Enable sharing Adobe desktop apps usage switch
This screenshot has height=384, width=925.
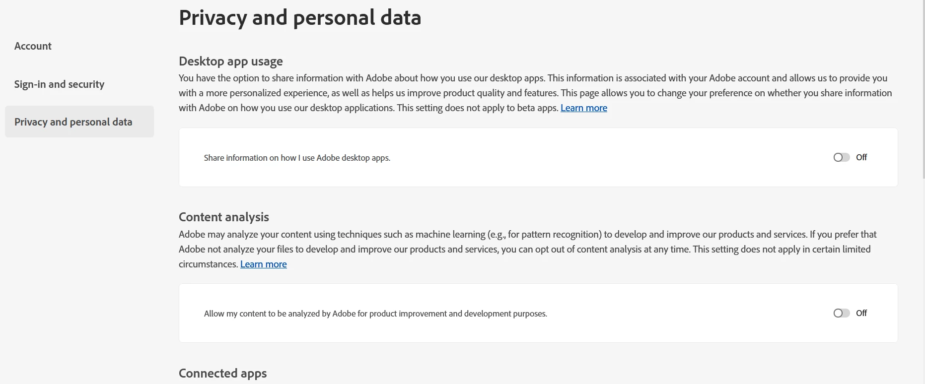pos(841,157)
